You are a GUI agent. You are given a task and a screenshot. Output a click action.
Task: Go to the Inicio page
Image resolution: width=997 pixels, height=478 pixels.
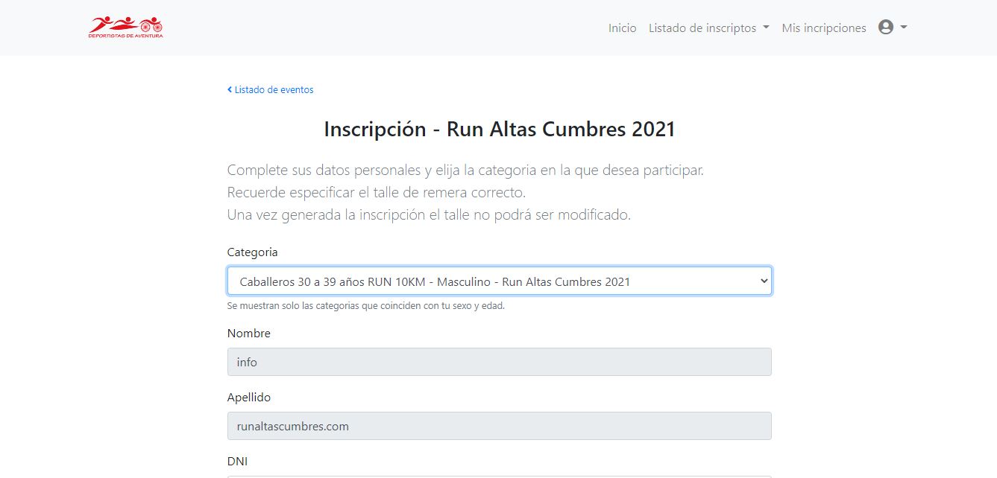point(622,28)
